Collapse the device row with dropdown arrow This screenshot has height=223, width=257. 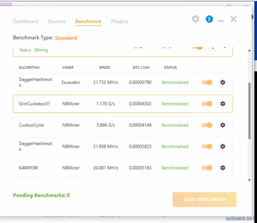pyautogui.click(x=225, y=48)
